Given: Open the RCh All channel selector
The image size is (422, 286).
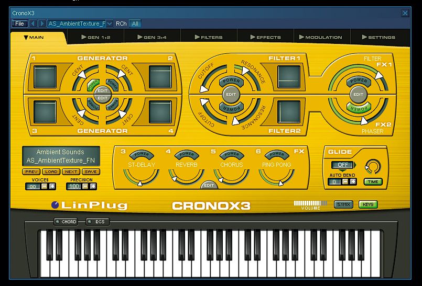Looking at the screenshot, I should tap(135, 24).
